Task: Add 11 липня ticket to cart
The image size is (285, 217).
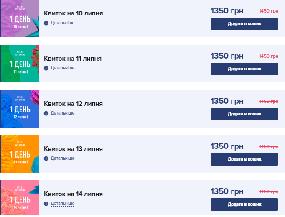Action: pyautogui.click(x=244, y=69)
